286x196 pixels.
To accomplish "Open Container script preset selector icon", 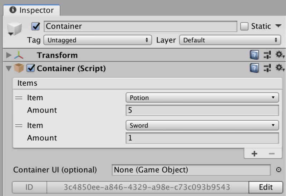I will 267,68.
